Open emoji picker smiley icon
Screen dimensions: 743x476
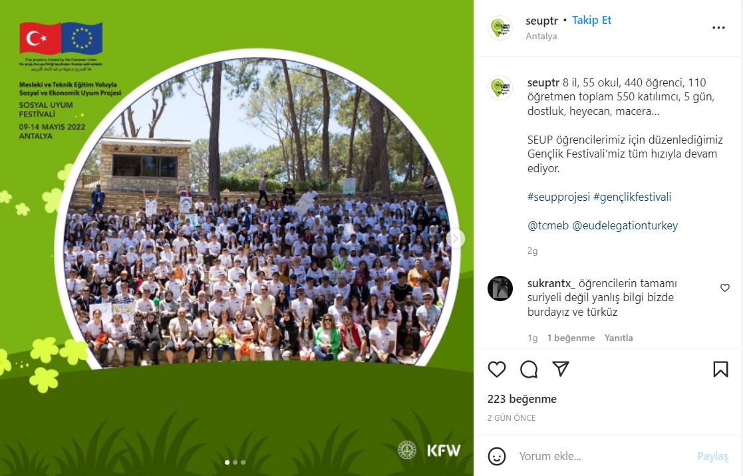(497, 456)
